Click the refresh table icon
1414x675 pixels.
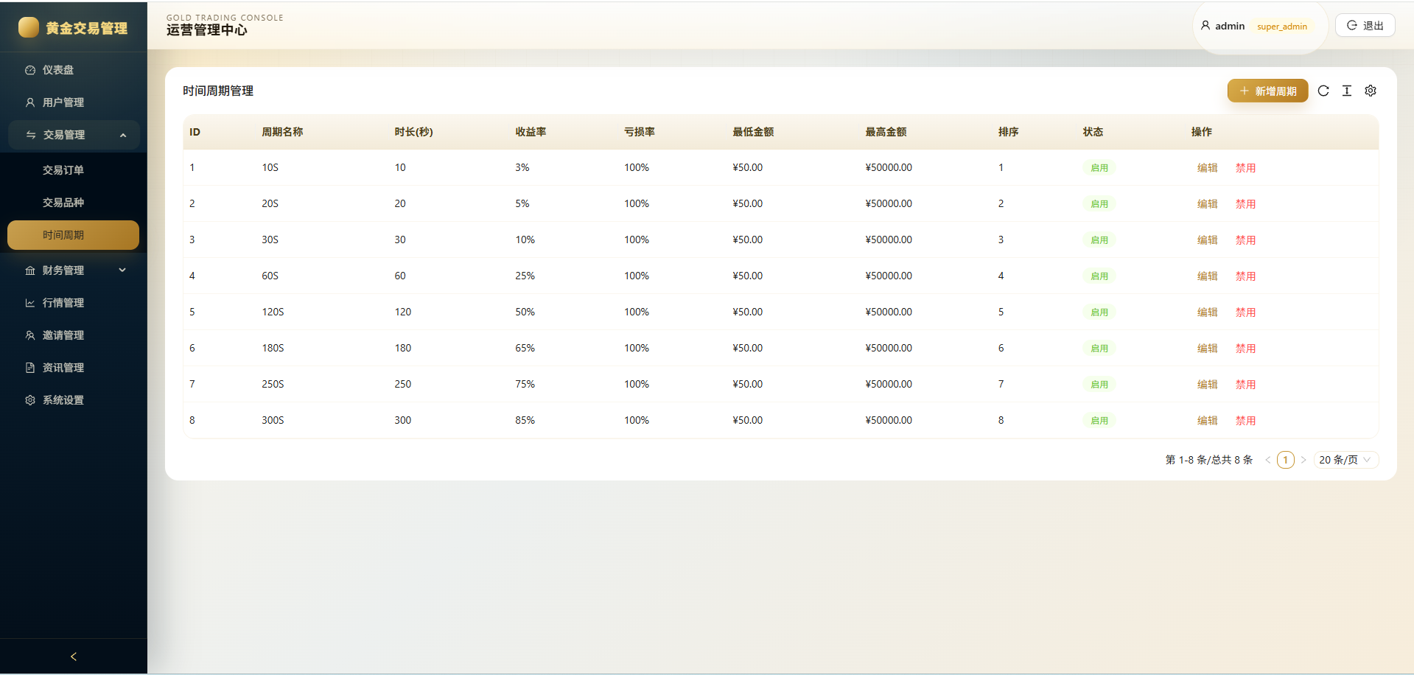pyautogui.click(x=1323, y=91)
